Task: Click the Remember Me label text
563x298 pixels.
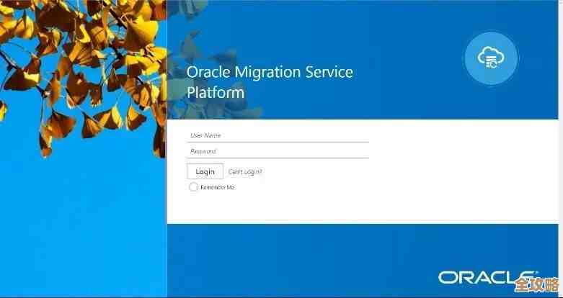Action: pos(217,187)
